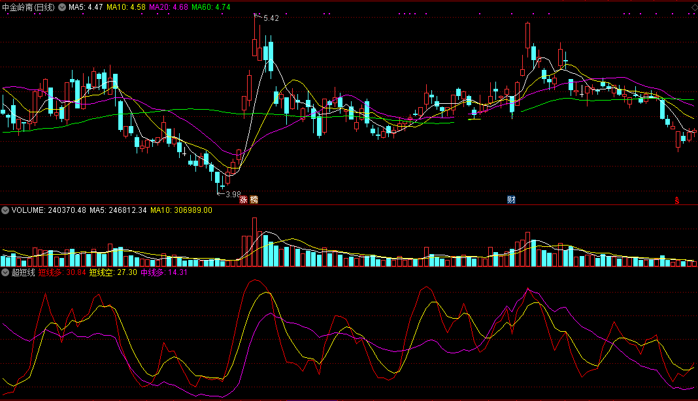
Task: Click the orange 榜 marker icon
Action: (254, 199)
